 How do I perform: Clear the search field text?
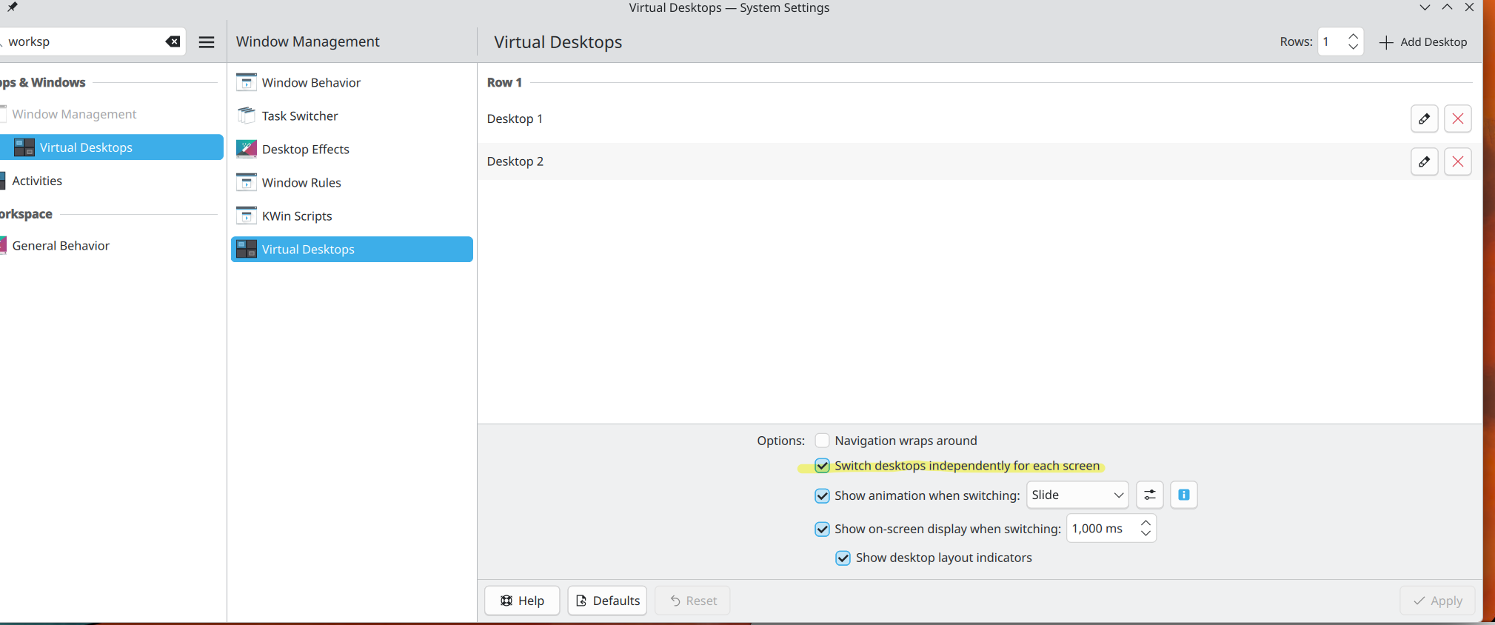click(173, 41)
